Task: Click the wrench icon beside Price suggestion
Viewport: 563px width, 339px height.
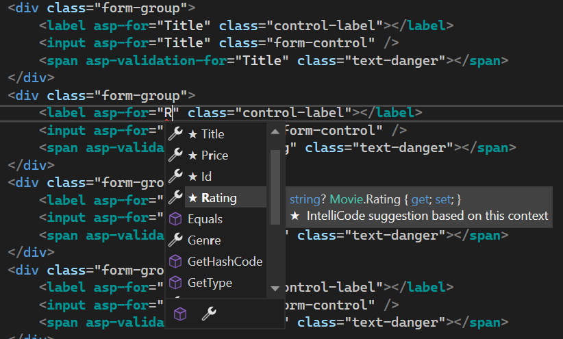Action: 175,155
